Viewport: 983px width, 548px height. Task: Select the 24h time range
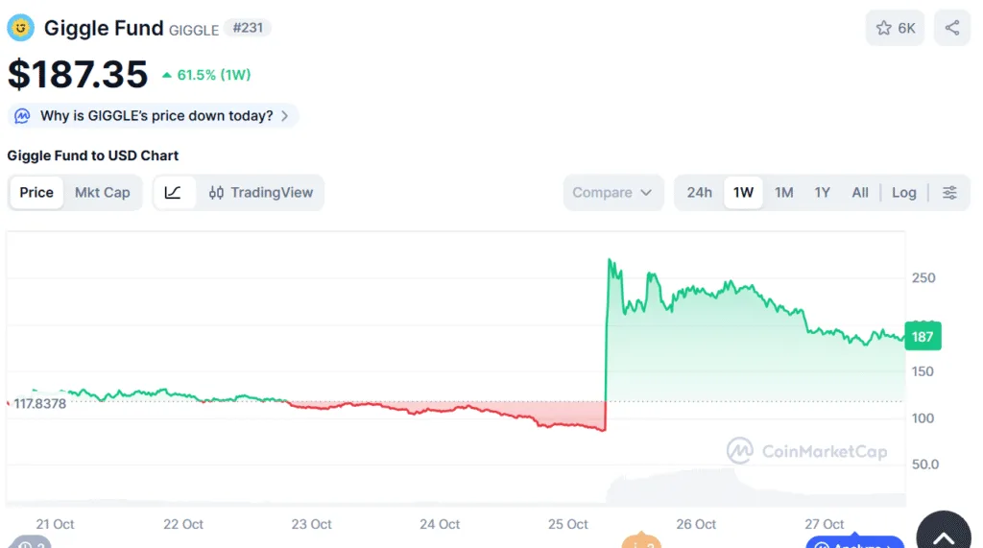[699, 193]
